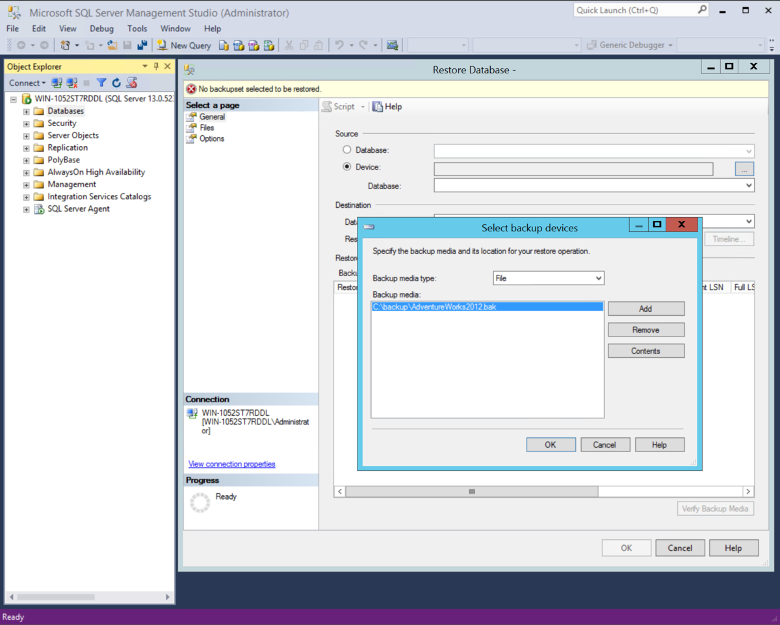
Task: Click the Analysis Services DMX Query icon
Action: 253,45
